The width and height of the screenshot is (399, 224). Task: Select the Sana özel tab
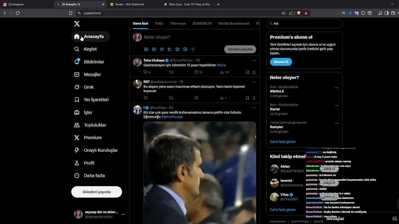140,23
